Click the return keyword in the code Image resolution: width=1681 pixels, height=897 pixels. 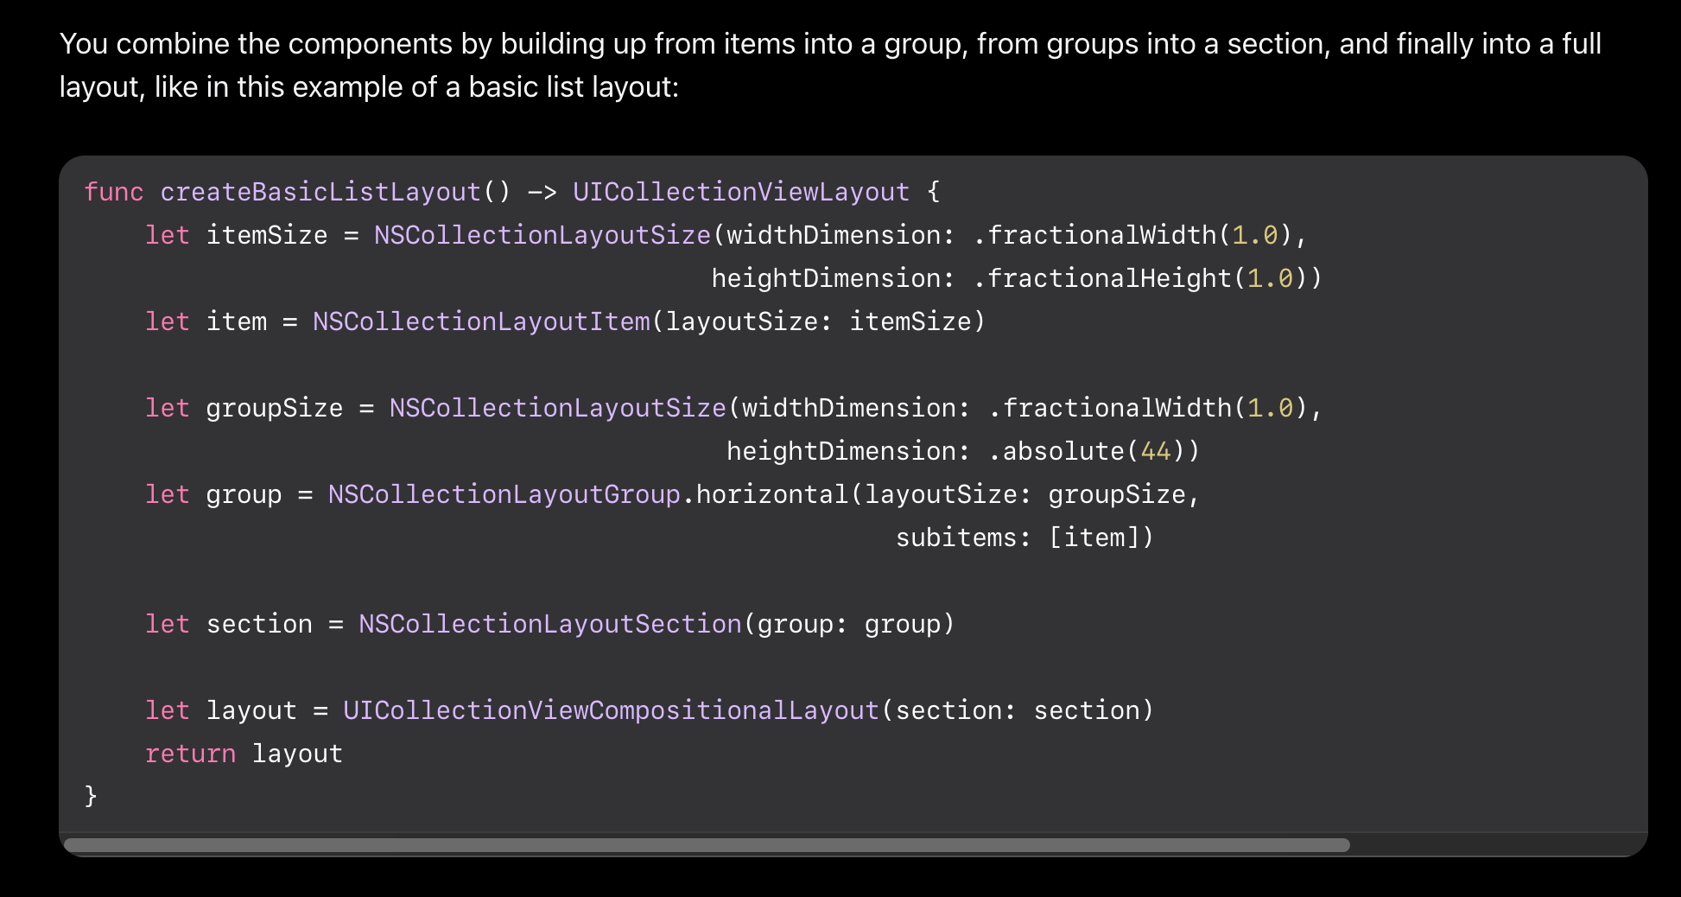pyautogui.click(x=190, y=754)
